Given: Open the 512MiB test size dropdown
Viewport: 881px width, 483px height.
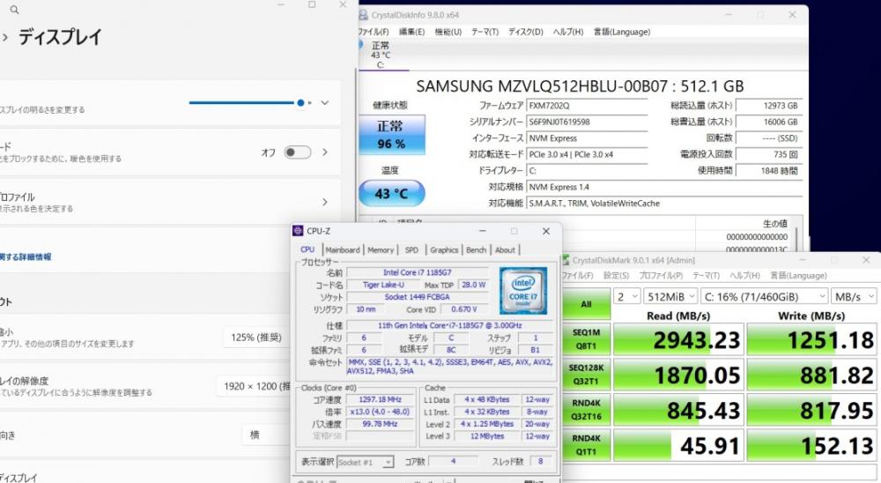Looking at the screenshot, I should pos(670,297).
